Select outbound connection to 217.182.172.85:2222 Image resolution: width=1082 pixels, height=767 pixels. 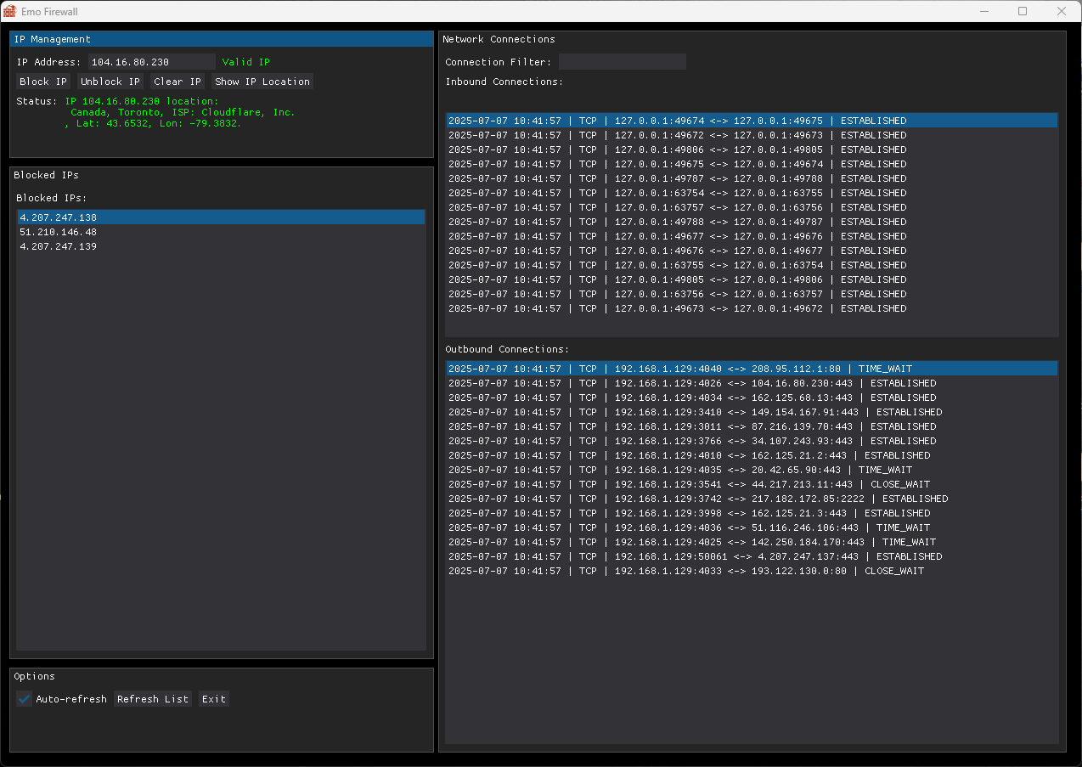pos(752,499)
